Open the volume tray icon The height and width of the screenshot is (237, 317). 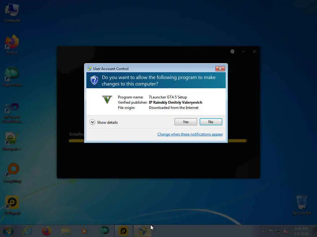point(286,231)
